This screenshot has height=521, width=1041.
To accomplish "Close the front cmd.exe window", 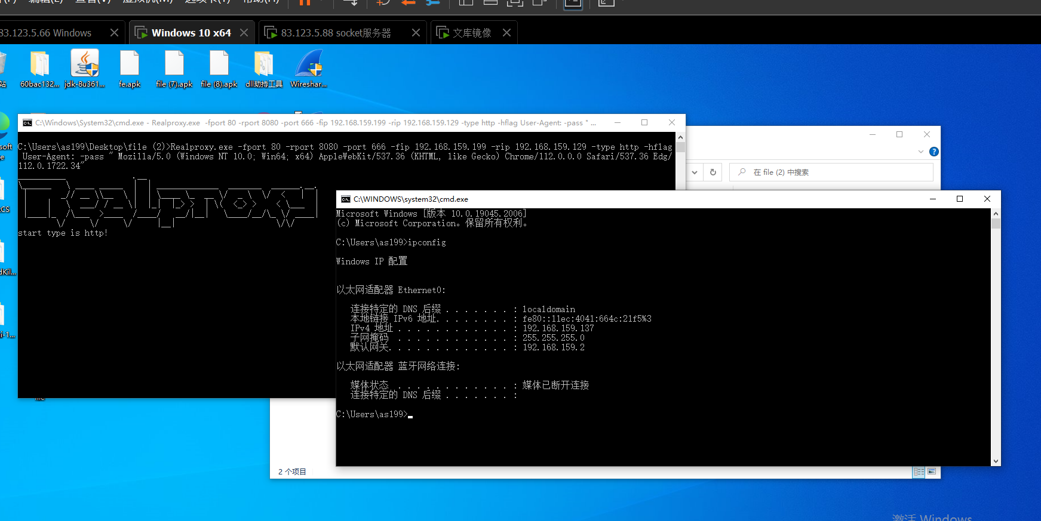I will point(987,199).
